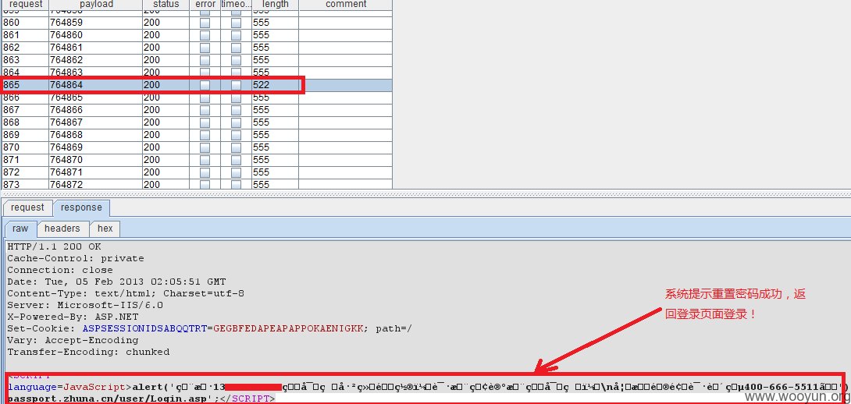Place cursor on the HTTP/1.1 200 OK line

(x=55, y=246)
